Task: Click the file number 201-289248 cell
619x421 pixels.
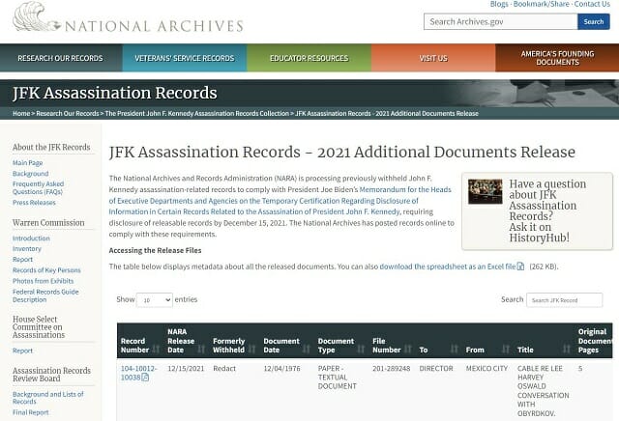Action: [x=391, y=369]
